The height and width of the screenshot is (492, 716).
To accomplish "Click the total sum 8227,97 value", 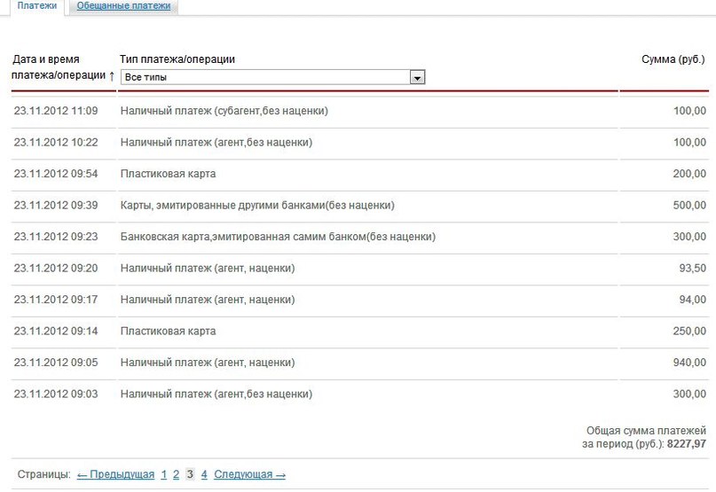I will [687, 443].
